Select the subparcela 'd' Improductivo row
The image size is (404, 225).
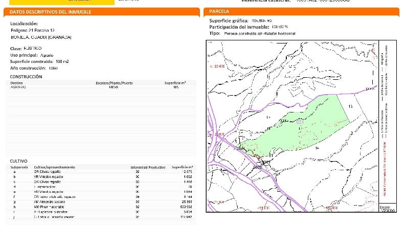click(101, 187)
